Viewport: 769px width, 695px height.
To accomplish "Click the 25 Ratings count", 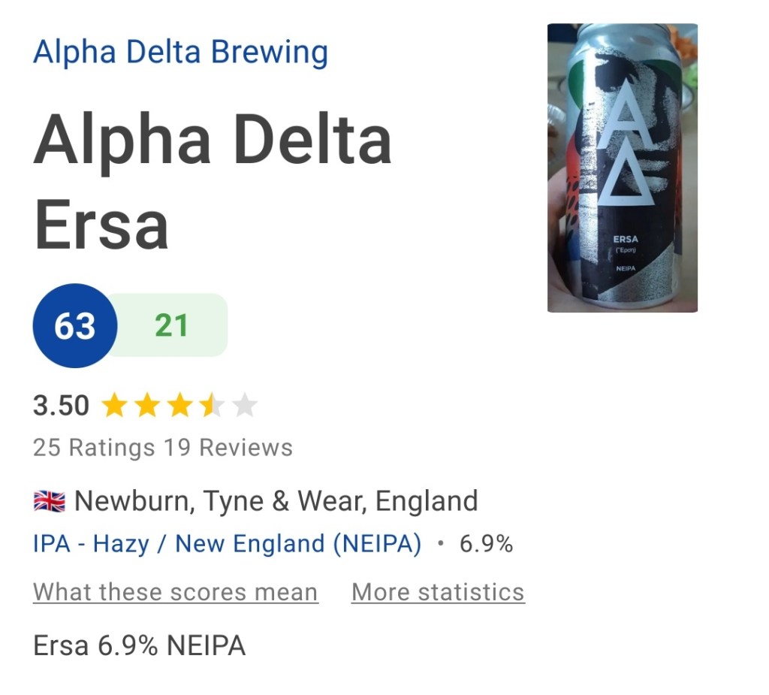I will pos(93,448).
